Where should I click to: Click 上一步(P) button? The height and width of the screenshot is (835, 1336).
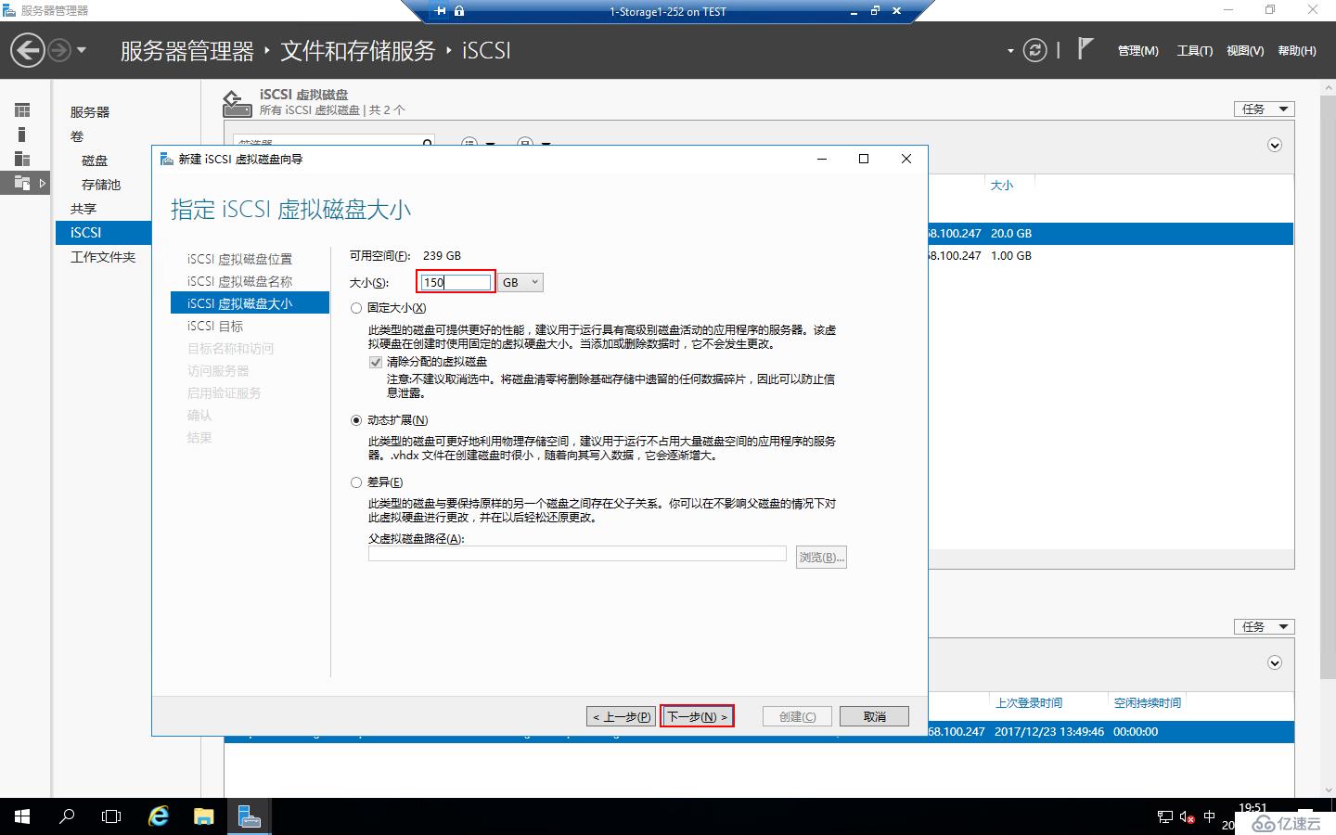coord(621,716)
